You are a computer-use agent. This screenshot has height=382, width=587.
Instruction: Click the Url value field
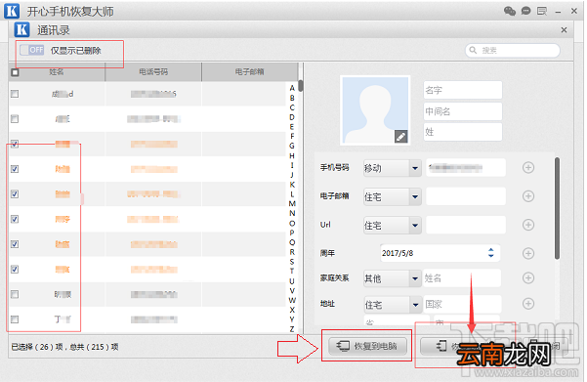point(466,225)
